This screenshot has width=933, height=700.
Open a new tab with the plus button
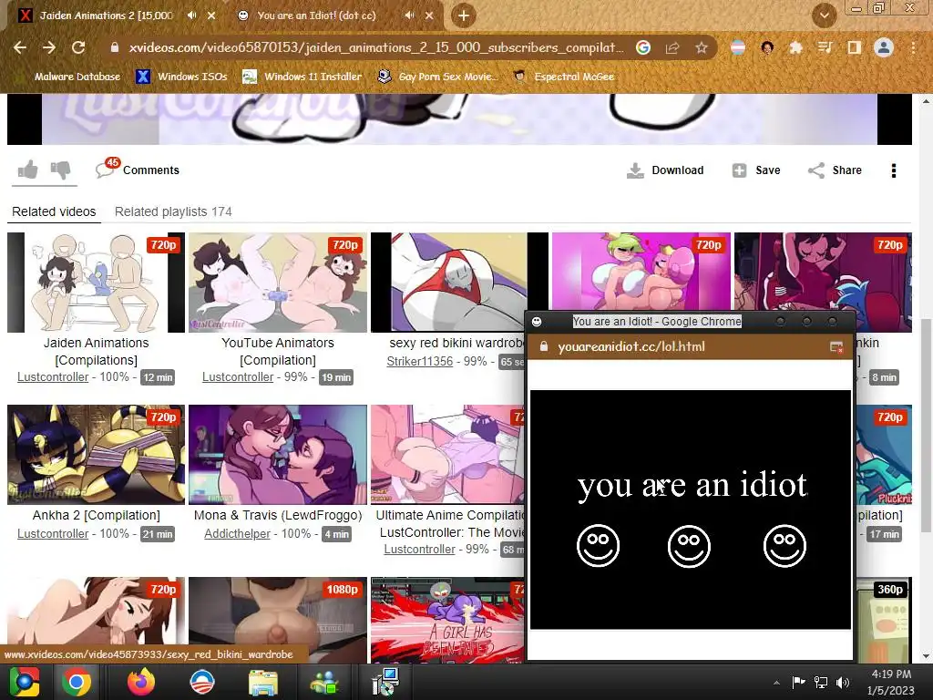point(464,15)
